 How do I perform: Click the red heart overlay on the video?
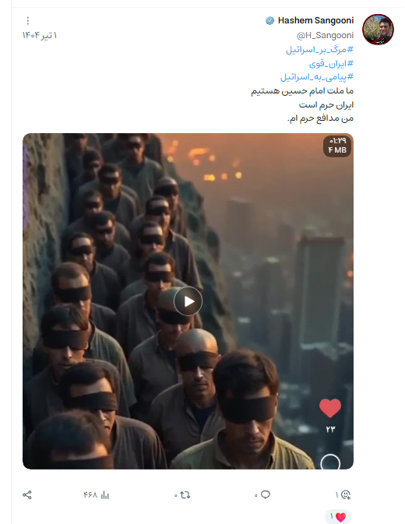[330, 408]
